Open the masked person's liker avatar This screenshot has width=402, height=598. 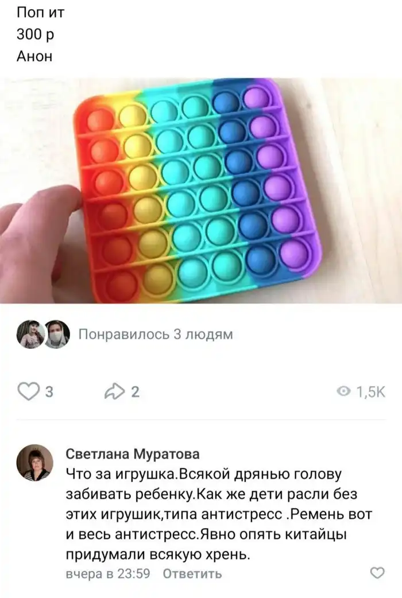[x=57, y=335]
